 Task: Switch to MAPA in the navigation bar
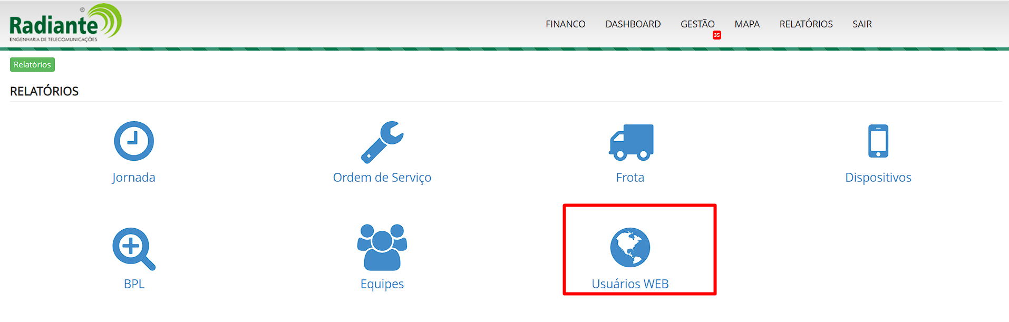747,24
